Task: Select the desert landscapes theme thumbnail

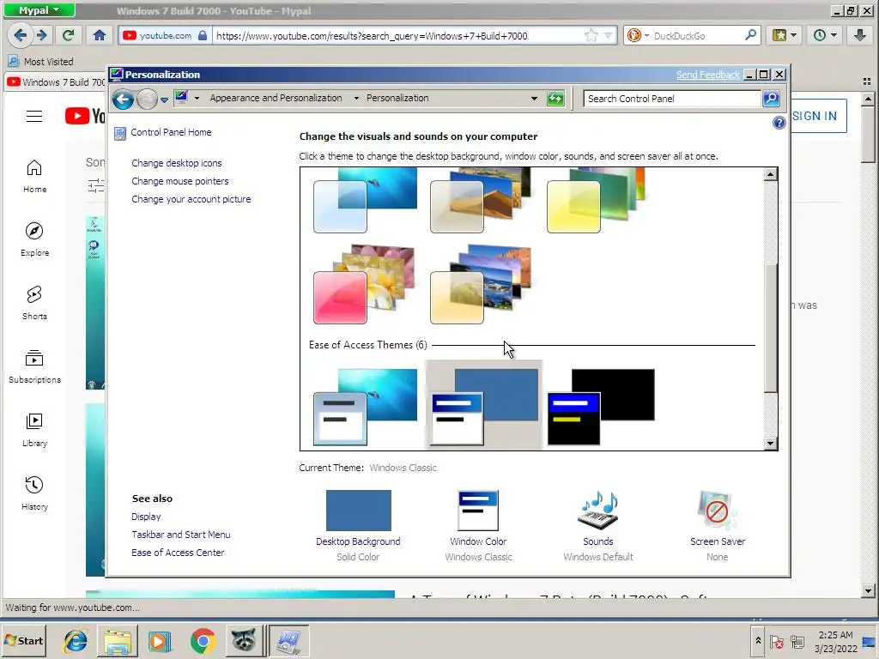Action: (481, 200)
